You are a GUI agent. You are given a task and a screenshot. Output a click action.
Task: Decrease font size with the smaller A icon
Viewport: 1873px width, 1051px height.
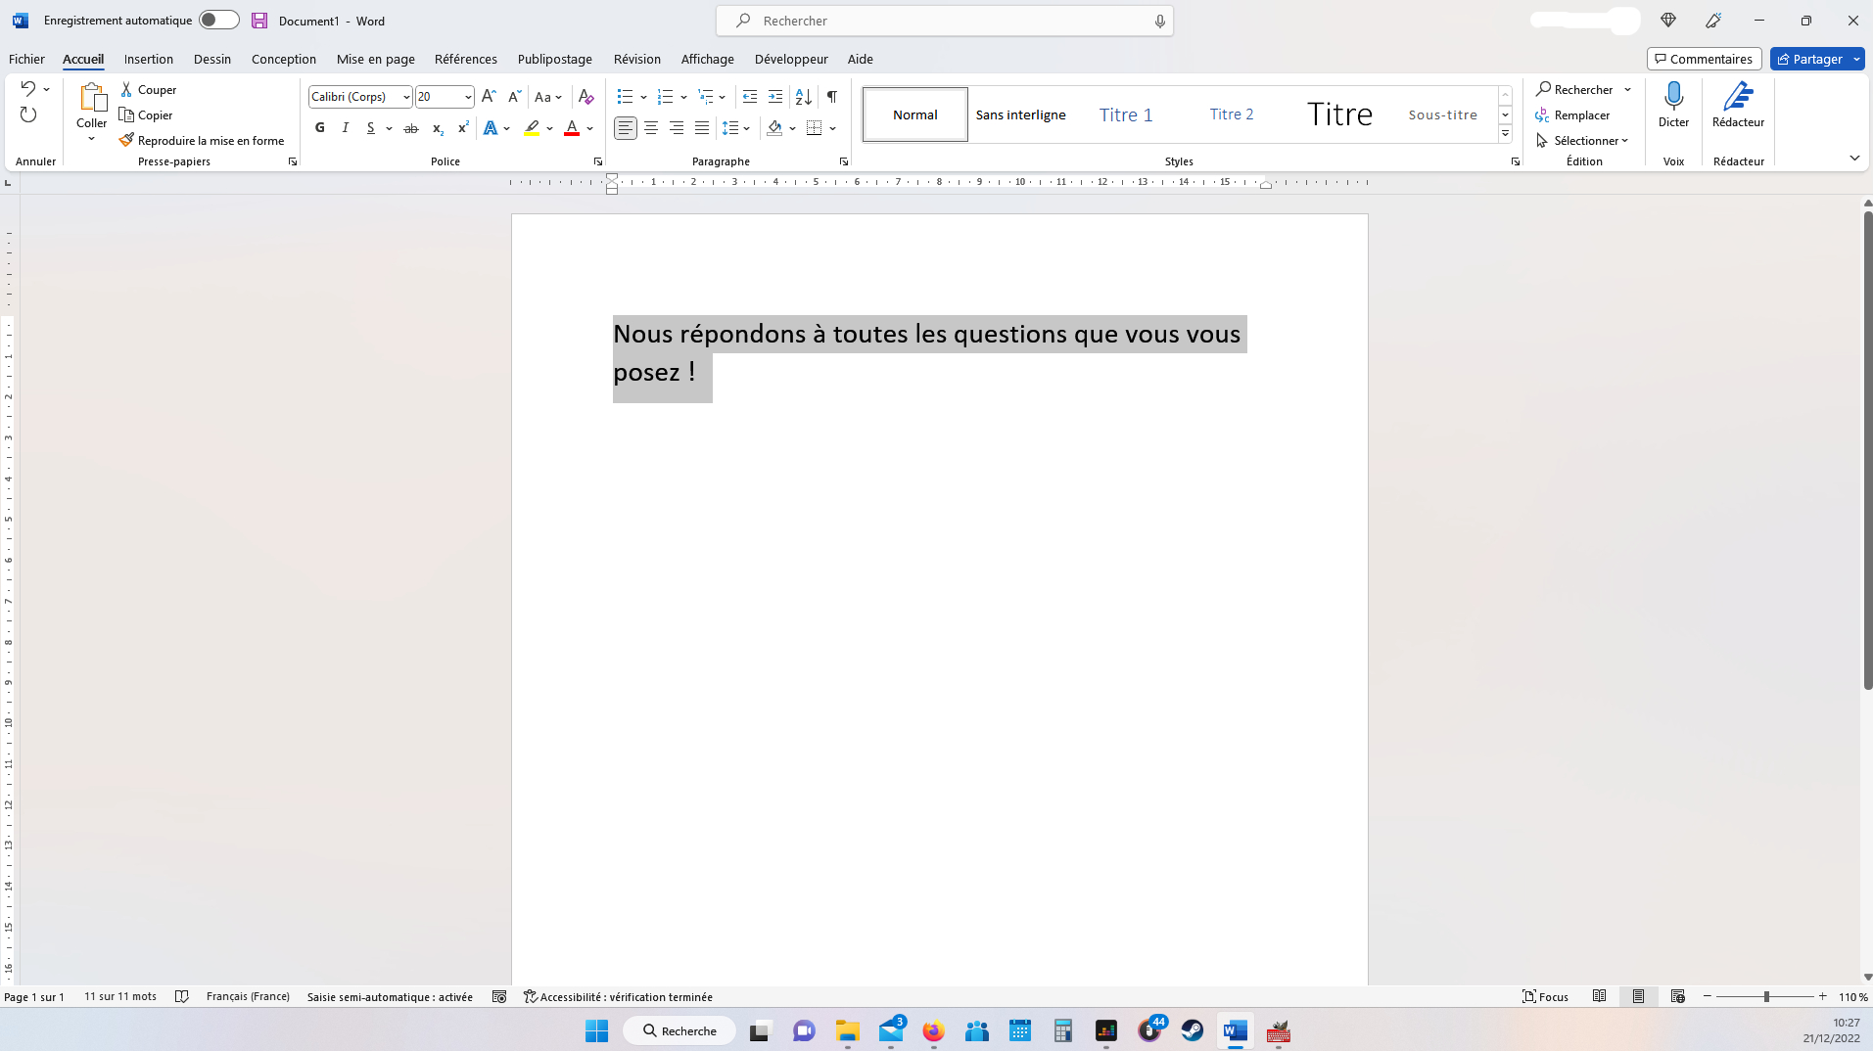(514, 96)
